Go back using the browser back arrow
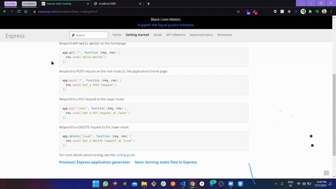Image resolution: width=336 pixels, height=189 pixels. click(x=5, y=12)
